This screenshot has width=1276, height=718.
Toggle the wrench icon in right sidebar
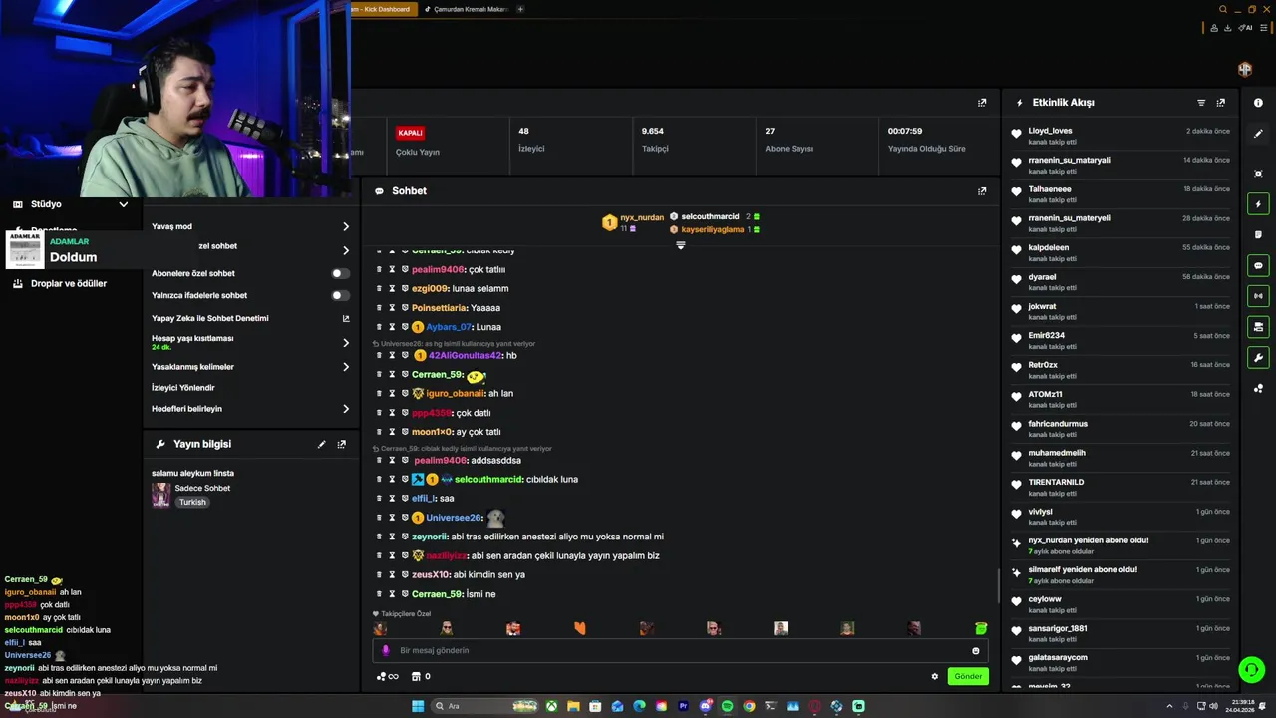[1258, 358]
